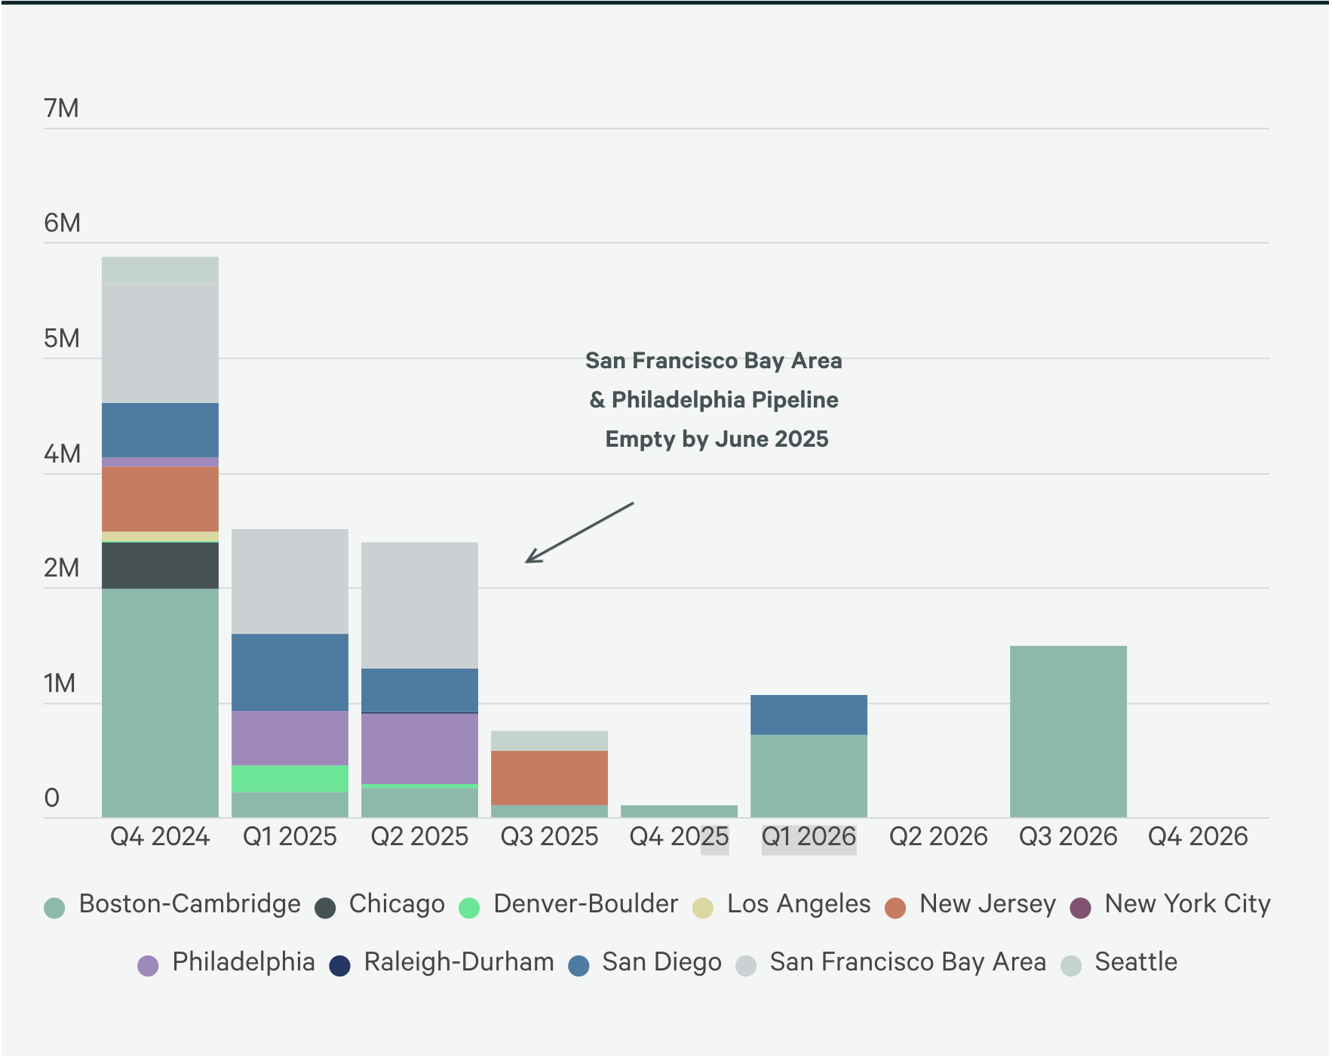Click the Chicago legend color dot
Viewport: 1332px width, 1058px height.
coord(325,906)
